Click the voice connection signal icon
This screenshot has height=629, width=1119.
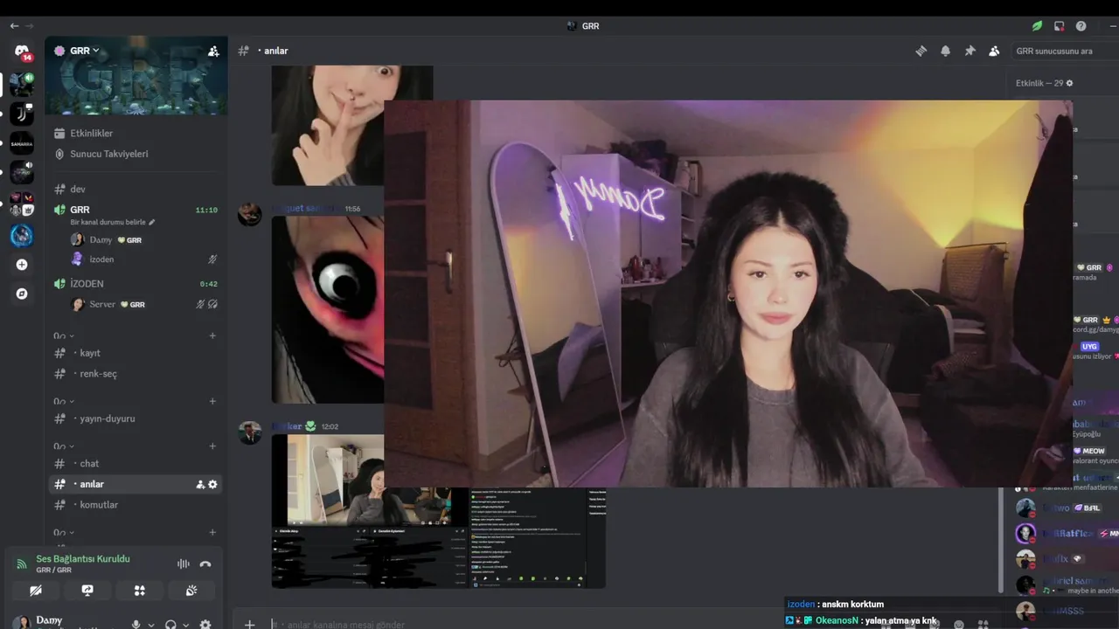point(22,564)
